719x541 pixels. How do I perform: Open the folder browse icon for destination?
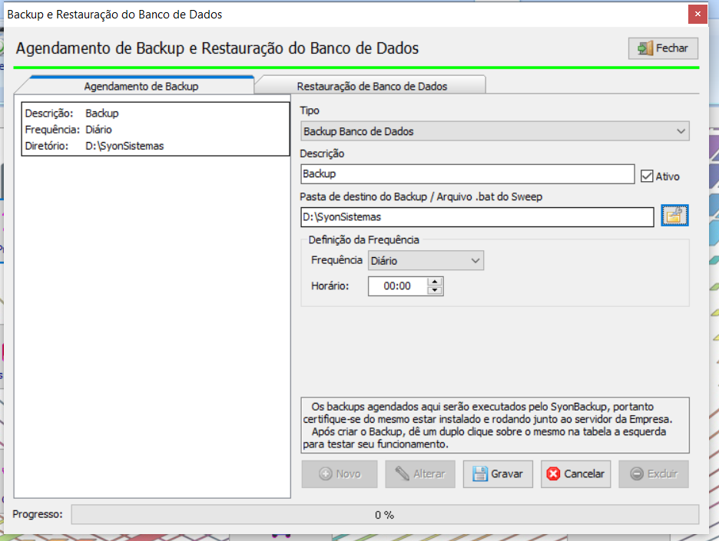coord(674,216)
